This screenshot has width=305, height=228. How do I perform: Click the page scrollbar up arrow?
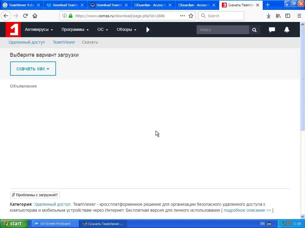[x=303, y=24]
